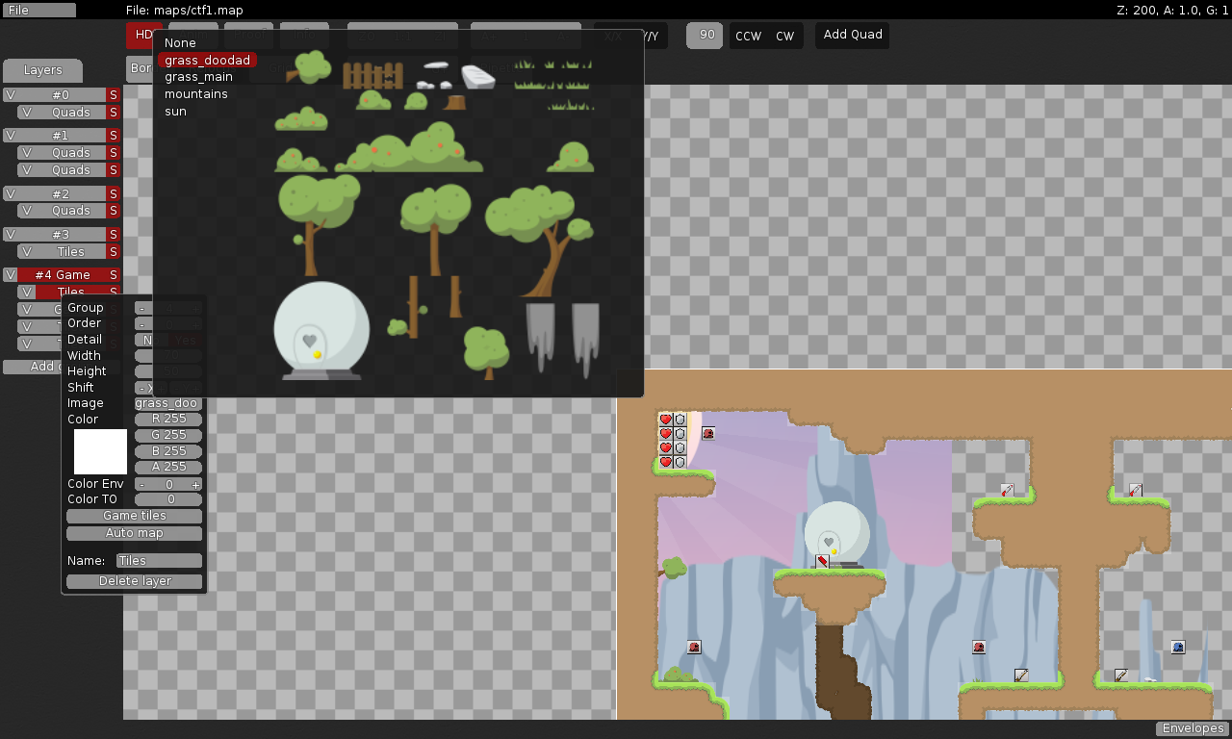Click the Delete layer button
The width and height of the screenshot is (1232, 739).
(135, 581)
